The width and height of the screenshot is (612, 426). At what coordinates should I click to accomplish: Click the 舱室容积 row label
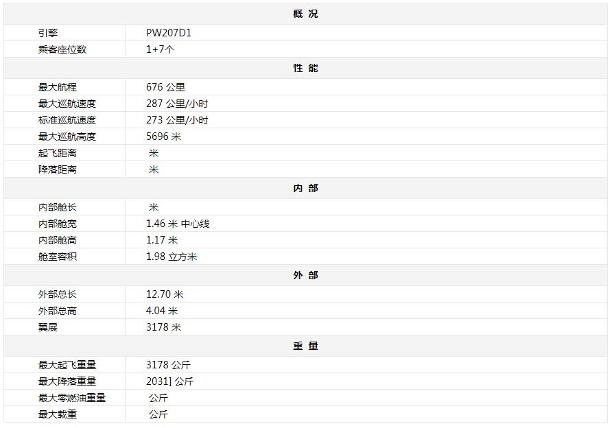pos(58,257)
